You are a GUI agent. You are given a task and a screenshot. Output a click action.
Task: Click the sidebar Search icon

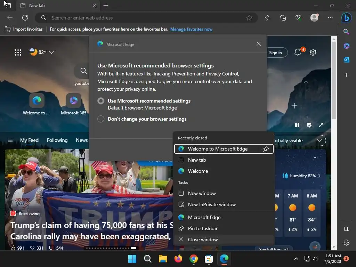coord(346,32)
